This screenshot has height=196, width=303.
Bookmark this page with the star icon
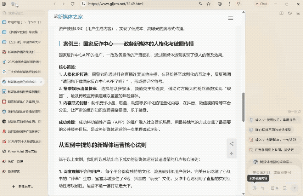pos(208,4)
